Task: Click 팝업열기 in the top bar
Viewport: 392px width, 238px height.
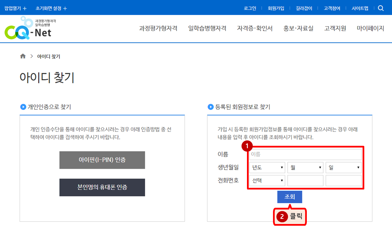Action: pyautogui.click(x=13, y=8)
